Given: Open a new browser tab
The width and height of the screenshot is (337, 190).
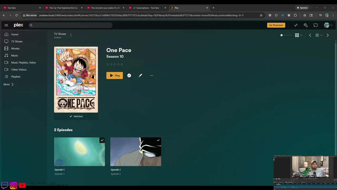Looking at the screenshot, I should tap(213, 8).
